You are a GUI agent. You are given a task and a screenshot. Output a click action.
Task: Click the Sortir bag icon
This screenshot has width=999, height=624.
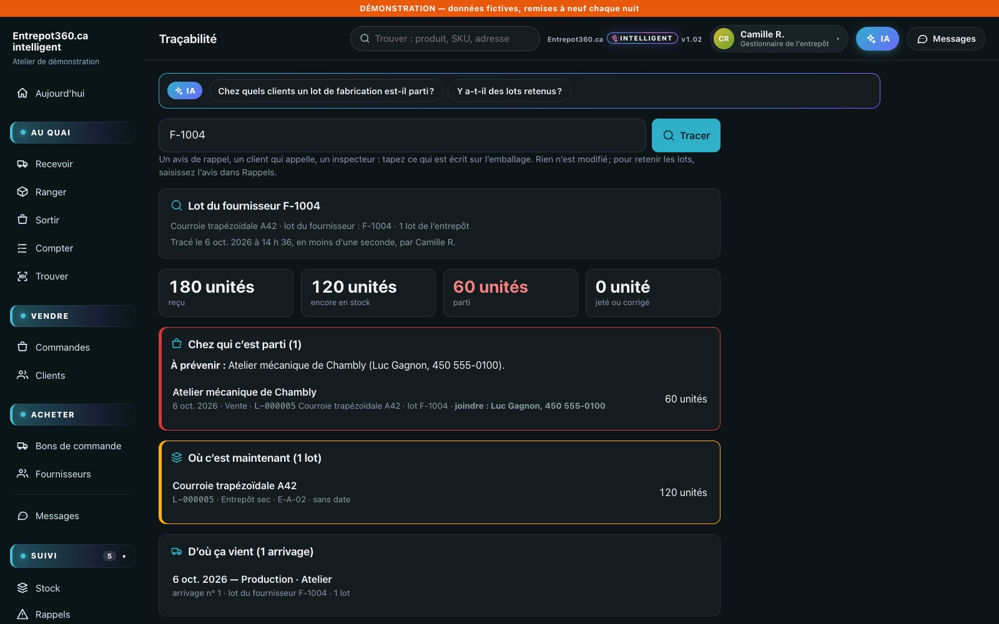click(x=22, y=220)
